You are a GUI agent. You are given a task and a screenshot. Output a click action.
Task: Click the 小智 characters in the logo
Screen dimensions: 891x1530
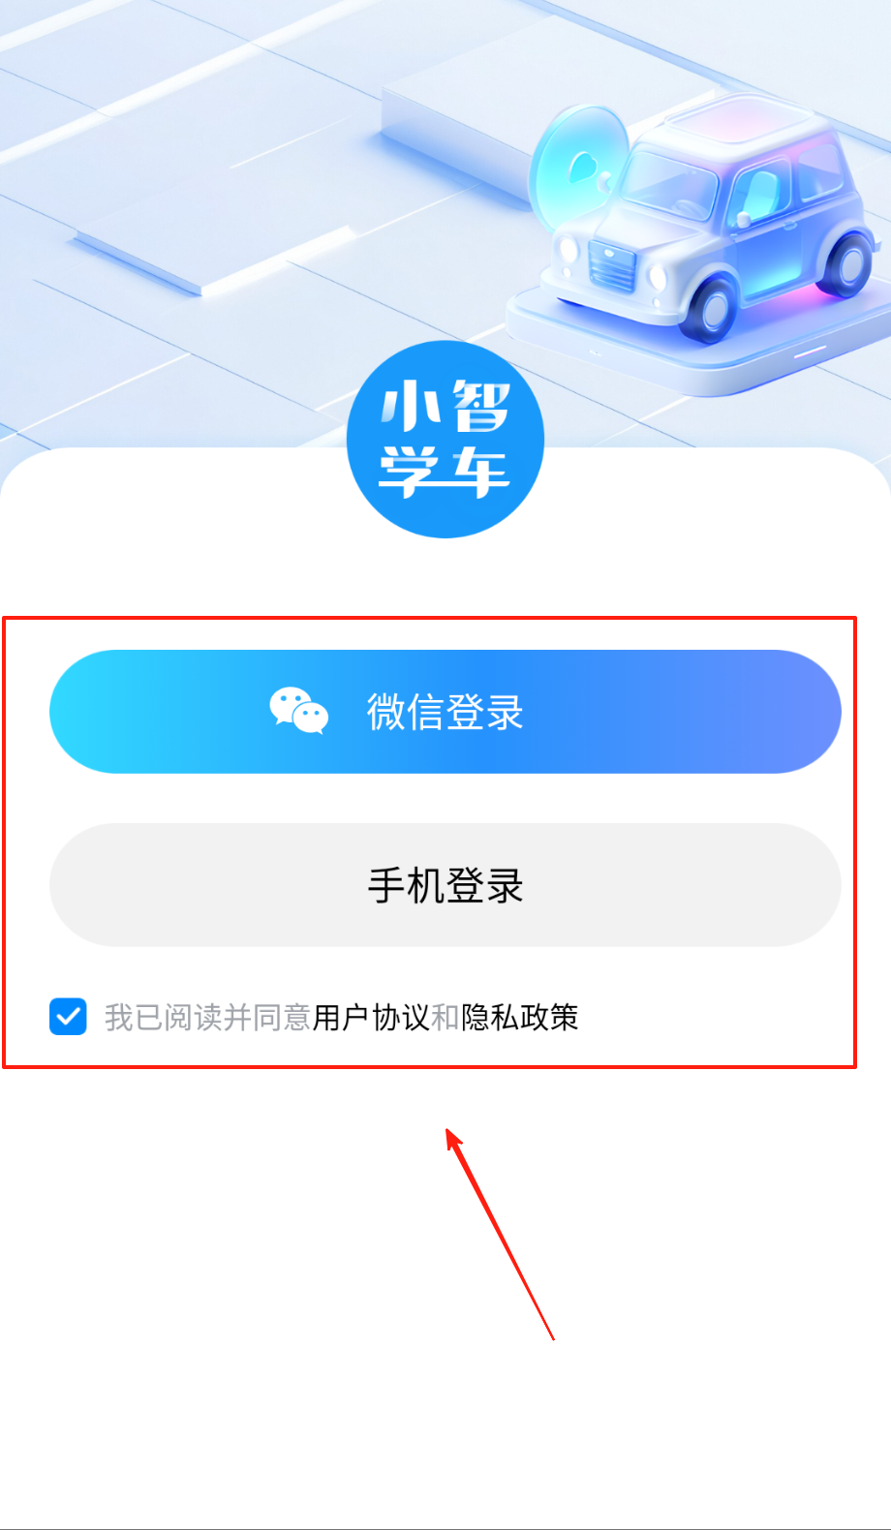[445, 407]
